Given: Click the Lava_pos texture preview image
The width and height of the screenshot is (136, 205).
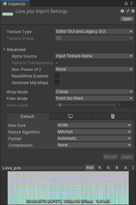Looking at the screenshot, I should pyautogui.click(x=68, y=188).
